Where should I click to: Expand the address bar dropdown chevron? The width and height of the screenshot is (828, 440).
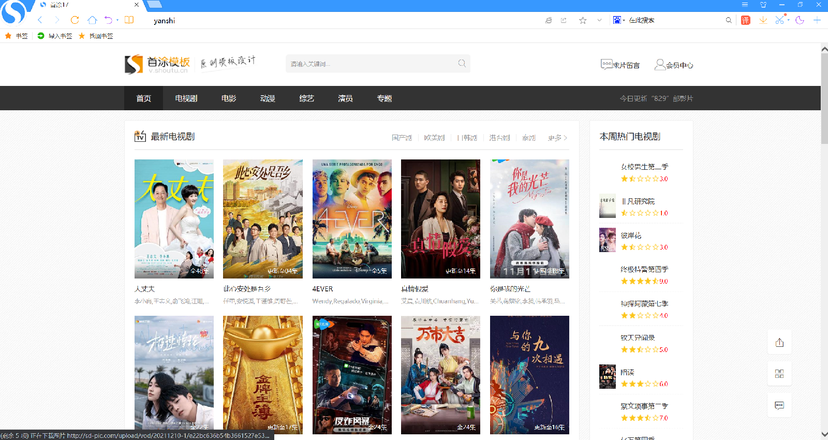(599, 20)
